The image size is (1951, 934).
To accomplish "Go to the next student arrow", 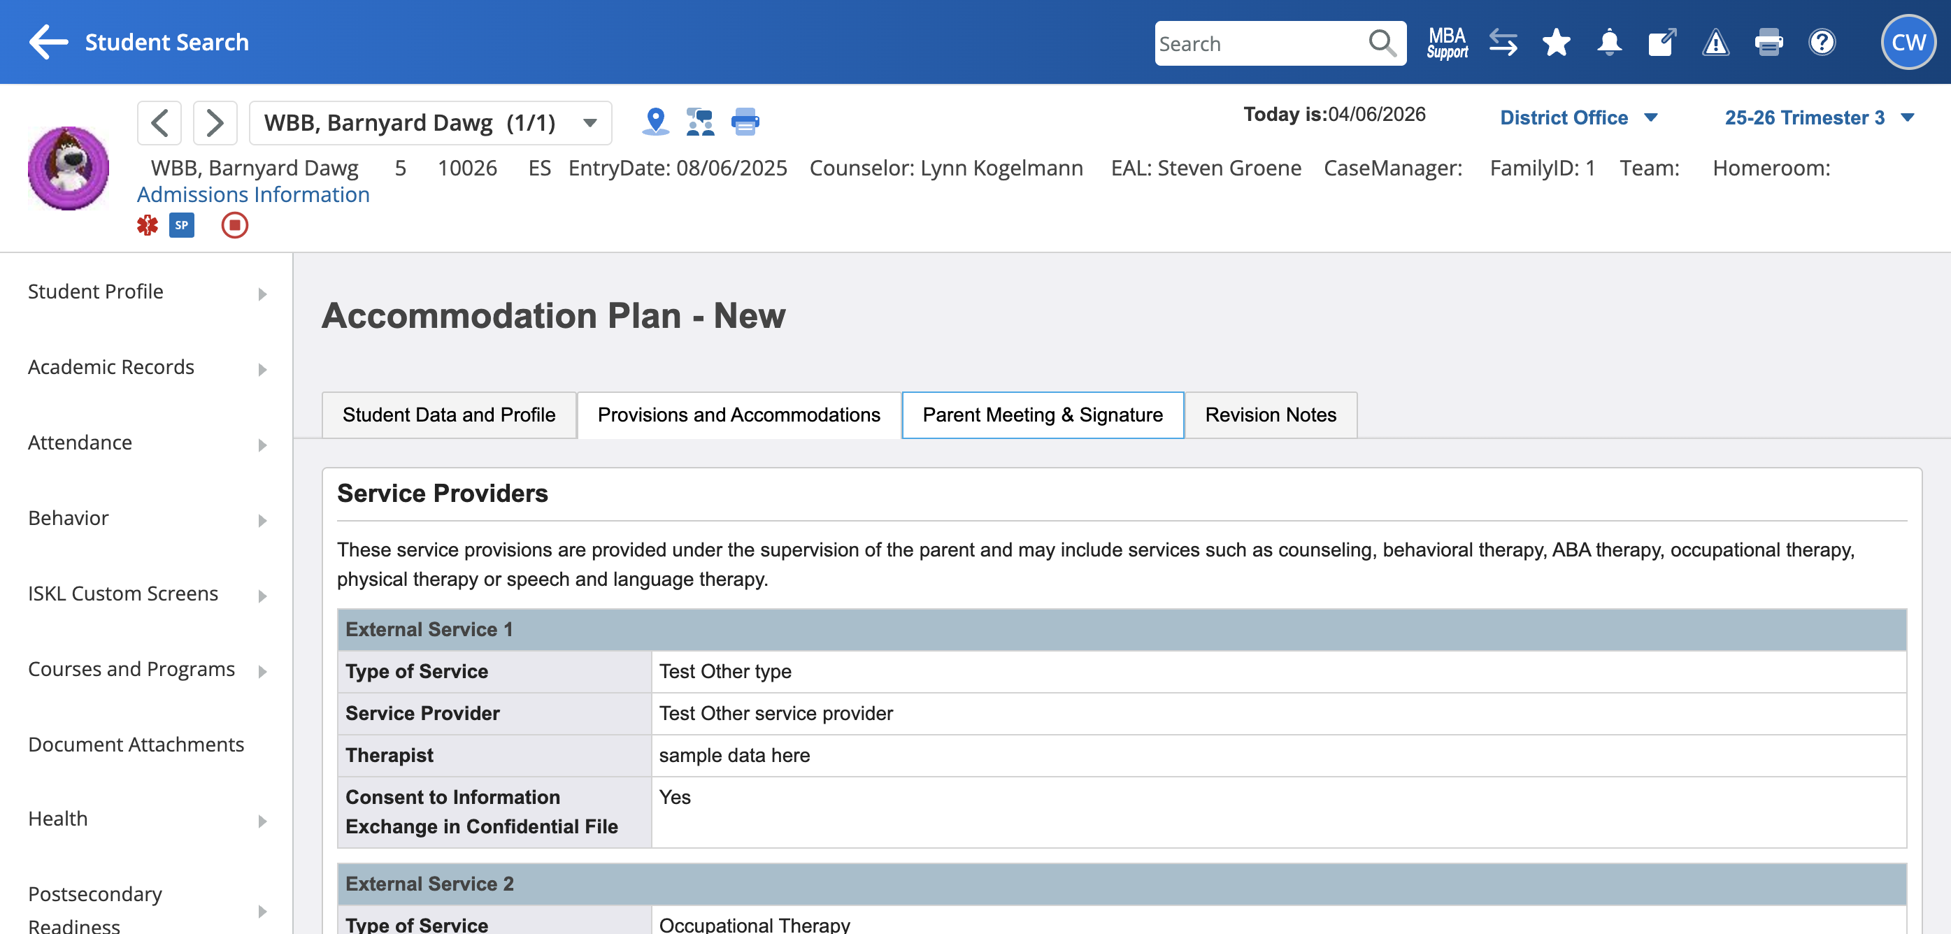I will click(215, 122).
